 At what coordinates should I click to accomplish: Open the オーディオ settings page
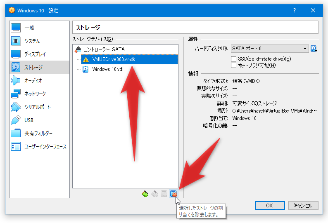(39, 80)
